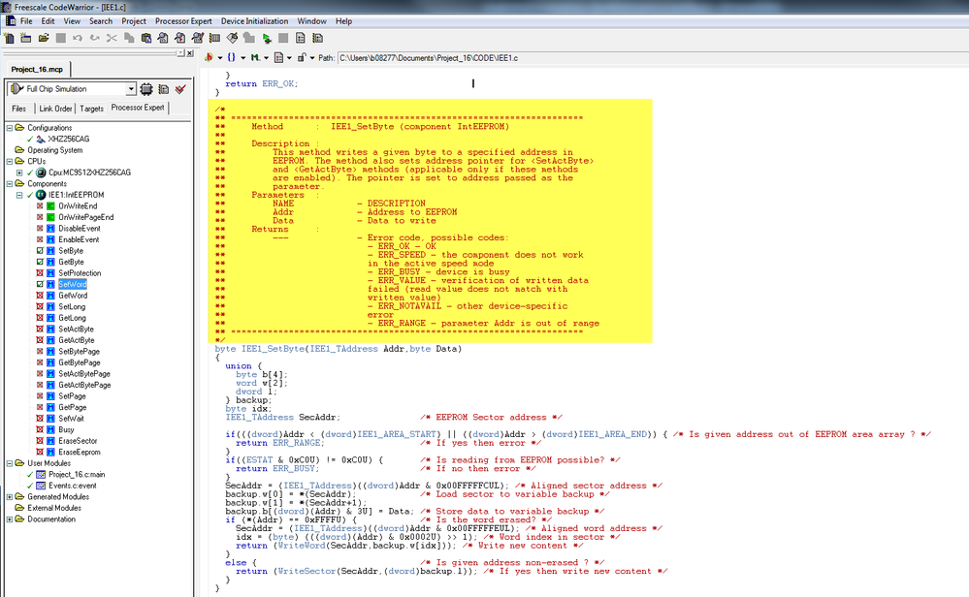Click the Paste clipboard toolbar icon

click(146, 38)
